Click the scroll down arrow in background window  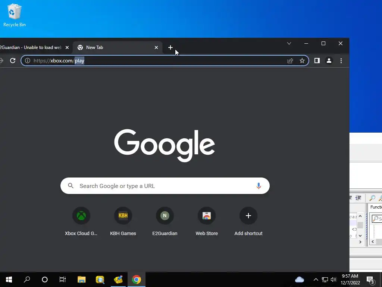point(360,236)
